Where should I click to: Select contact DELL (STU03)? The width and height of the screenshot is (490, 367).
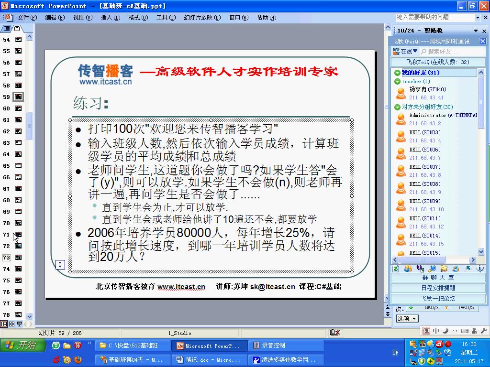tap(436, 136)
